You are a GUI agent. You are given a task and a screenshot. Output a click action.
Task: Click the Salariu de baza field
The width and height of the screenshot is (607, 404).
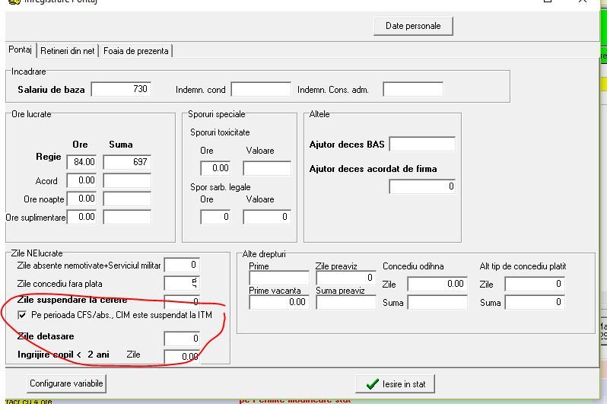(121, 89)
